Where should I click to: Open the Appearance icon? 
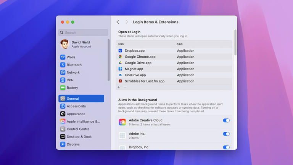[63, 114]
